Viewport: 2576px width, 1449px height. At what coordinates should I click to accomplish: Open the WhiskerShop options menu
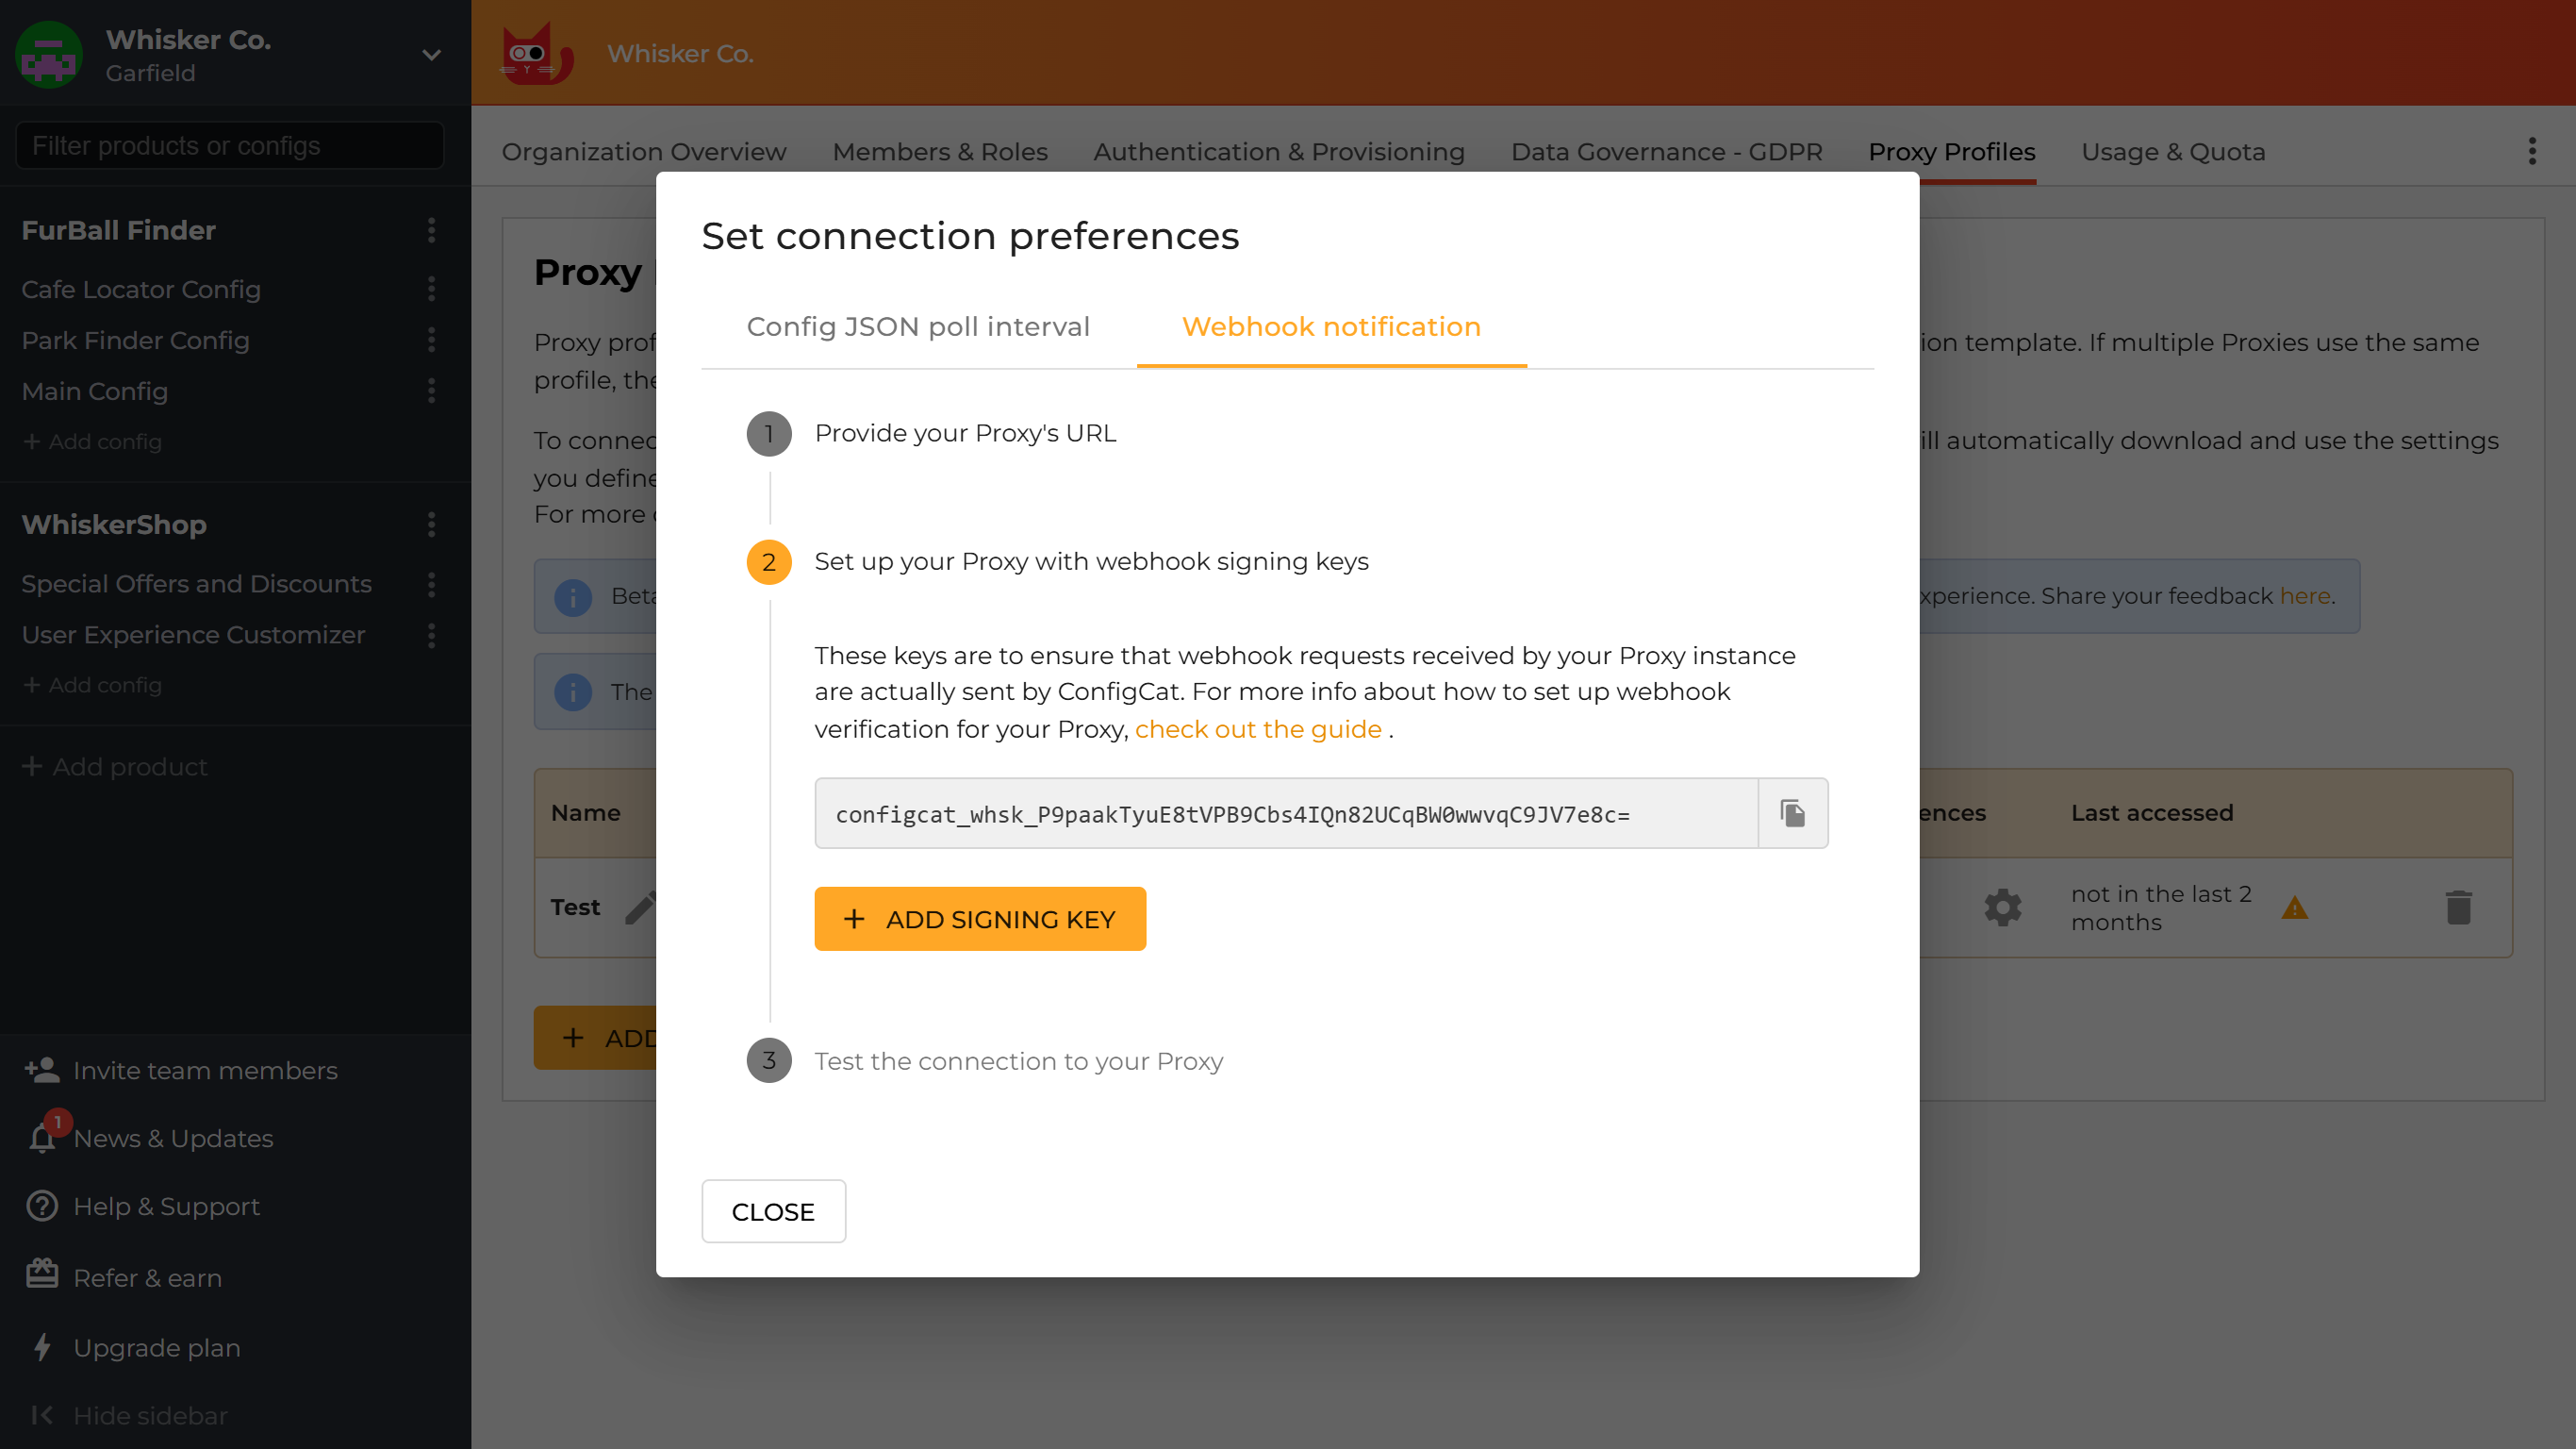430,525
